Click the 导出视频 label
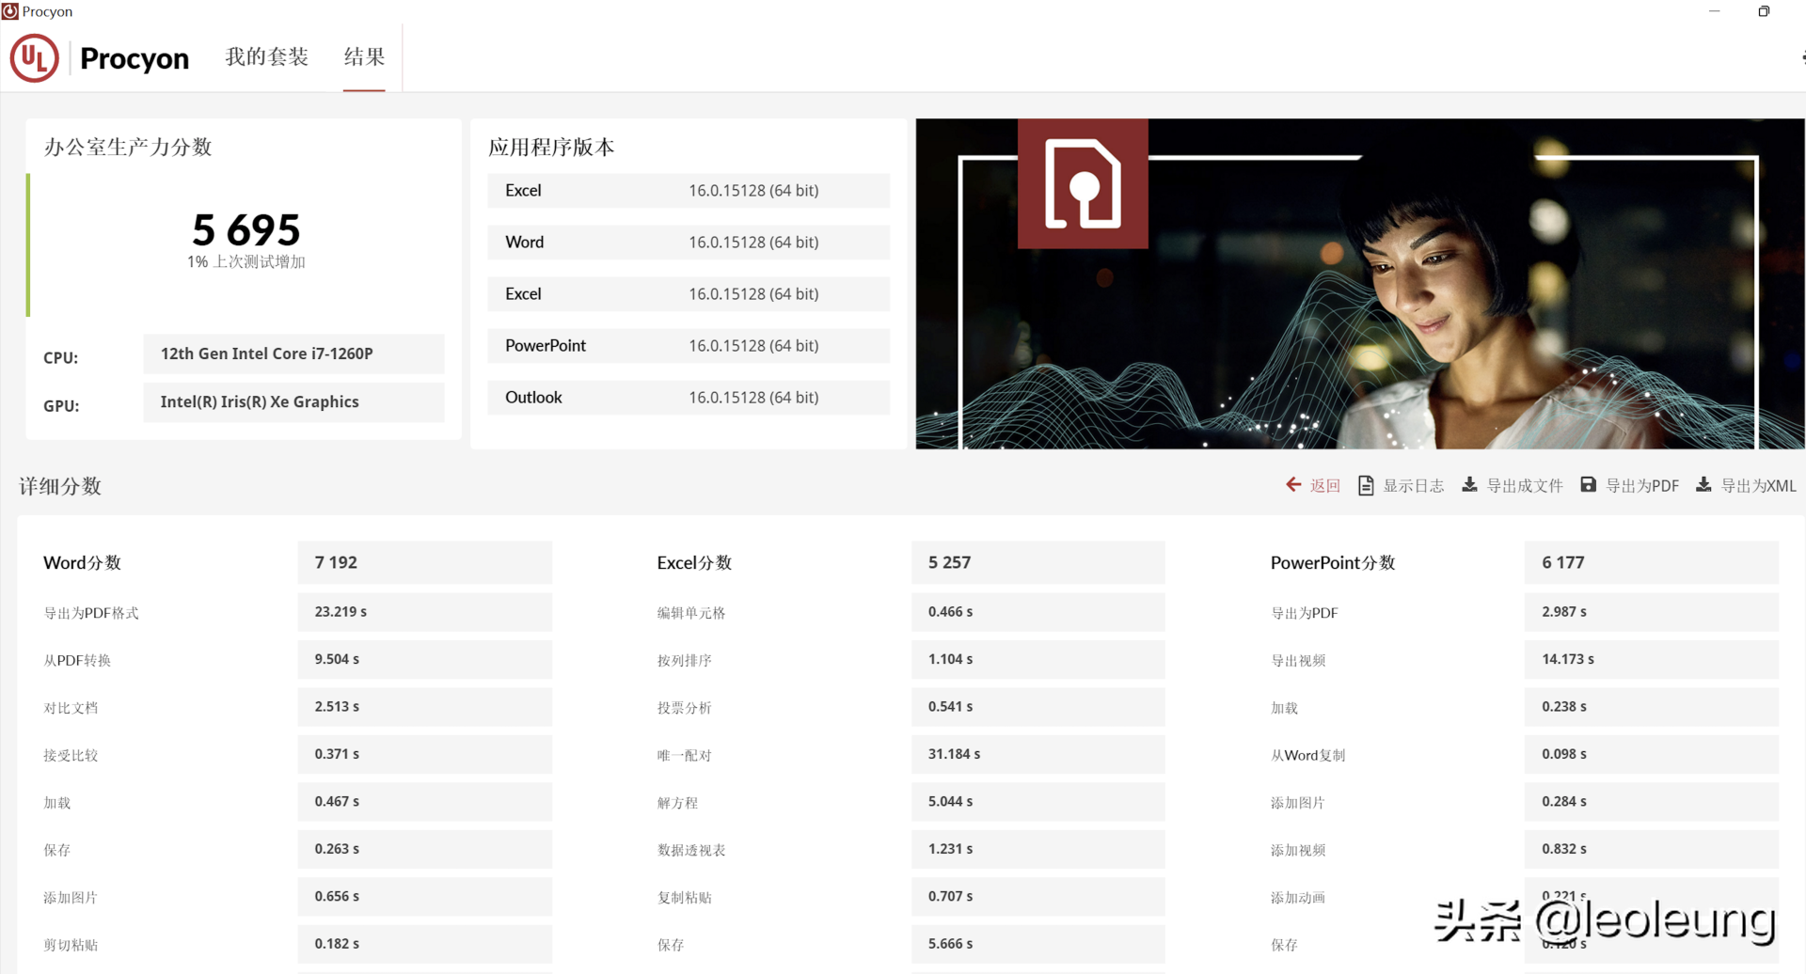This screenshot has height=974, width=1806. click(1298, 661)
